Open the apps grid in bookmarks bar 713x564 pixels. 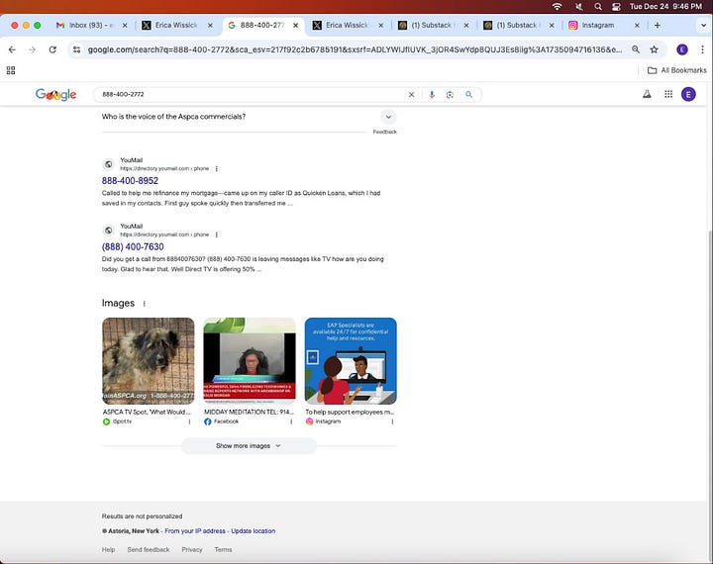tap(11, 70)
